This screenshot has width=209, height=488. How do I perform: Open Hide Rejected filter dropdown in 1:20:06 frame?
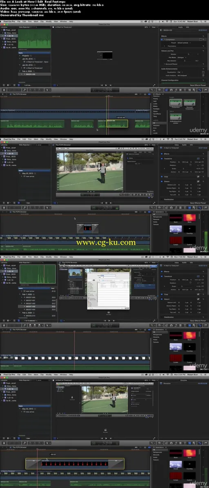click(25, 27)
